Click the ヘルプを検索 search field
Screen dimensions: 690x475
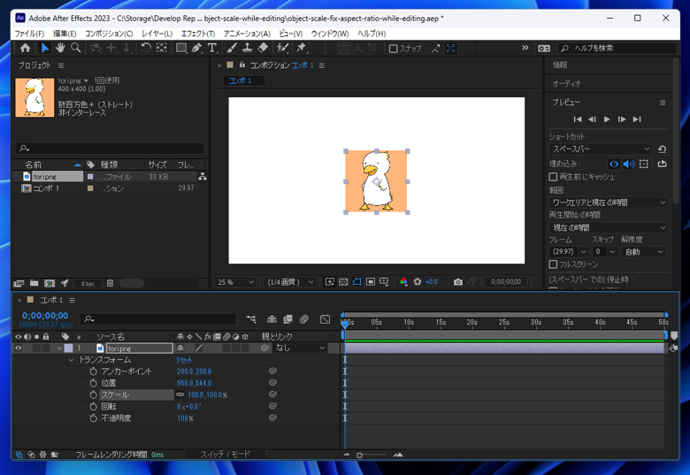(617, 48)
